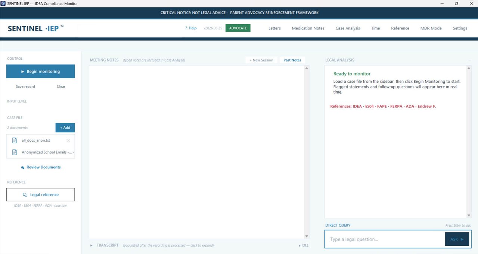Open Medication Notes
478x254 pixels.
point(308,28)
